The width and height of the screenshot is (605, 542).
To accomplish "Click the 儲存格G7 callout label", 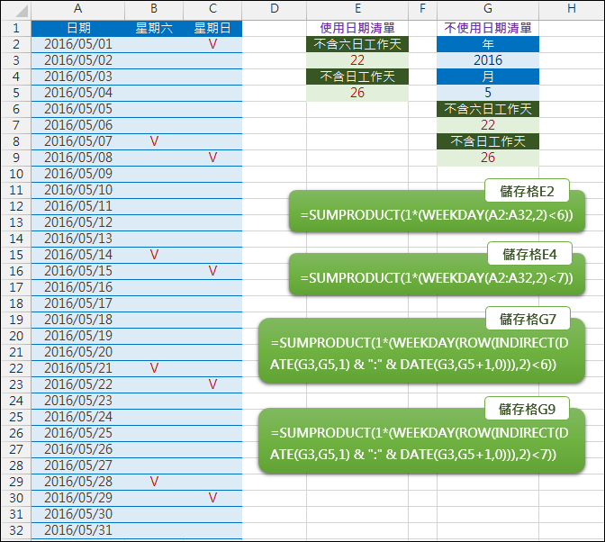I will coord(528,319).
